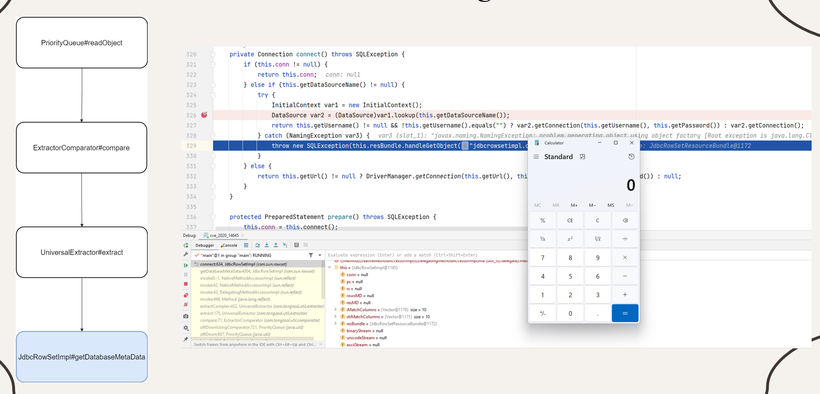Click the frames filter funnel icon
Viewport: 820px width, 394px height.
click(x=311, y=255)
